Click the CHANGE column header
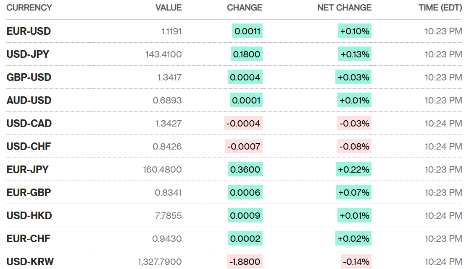 point(245,8)
